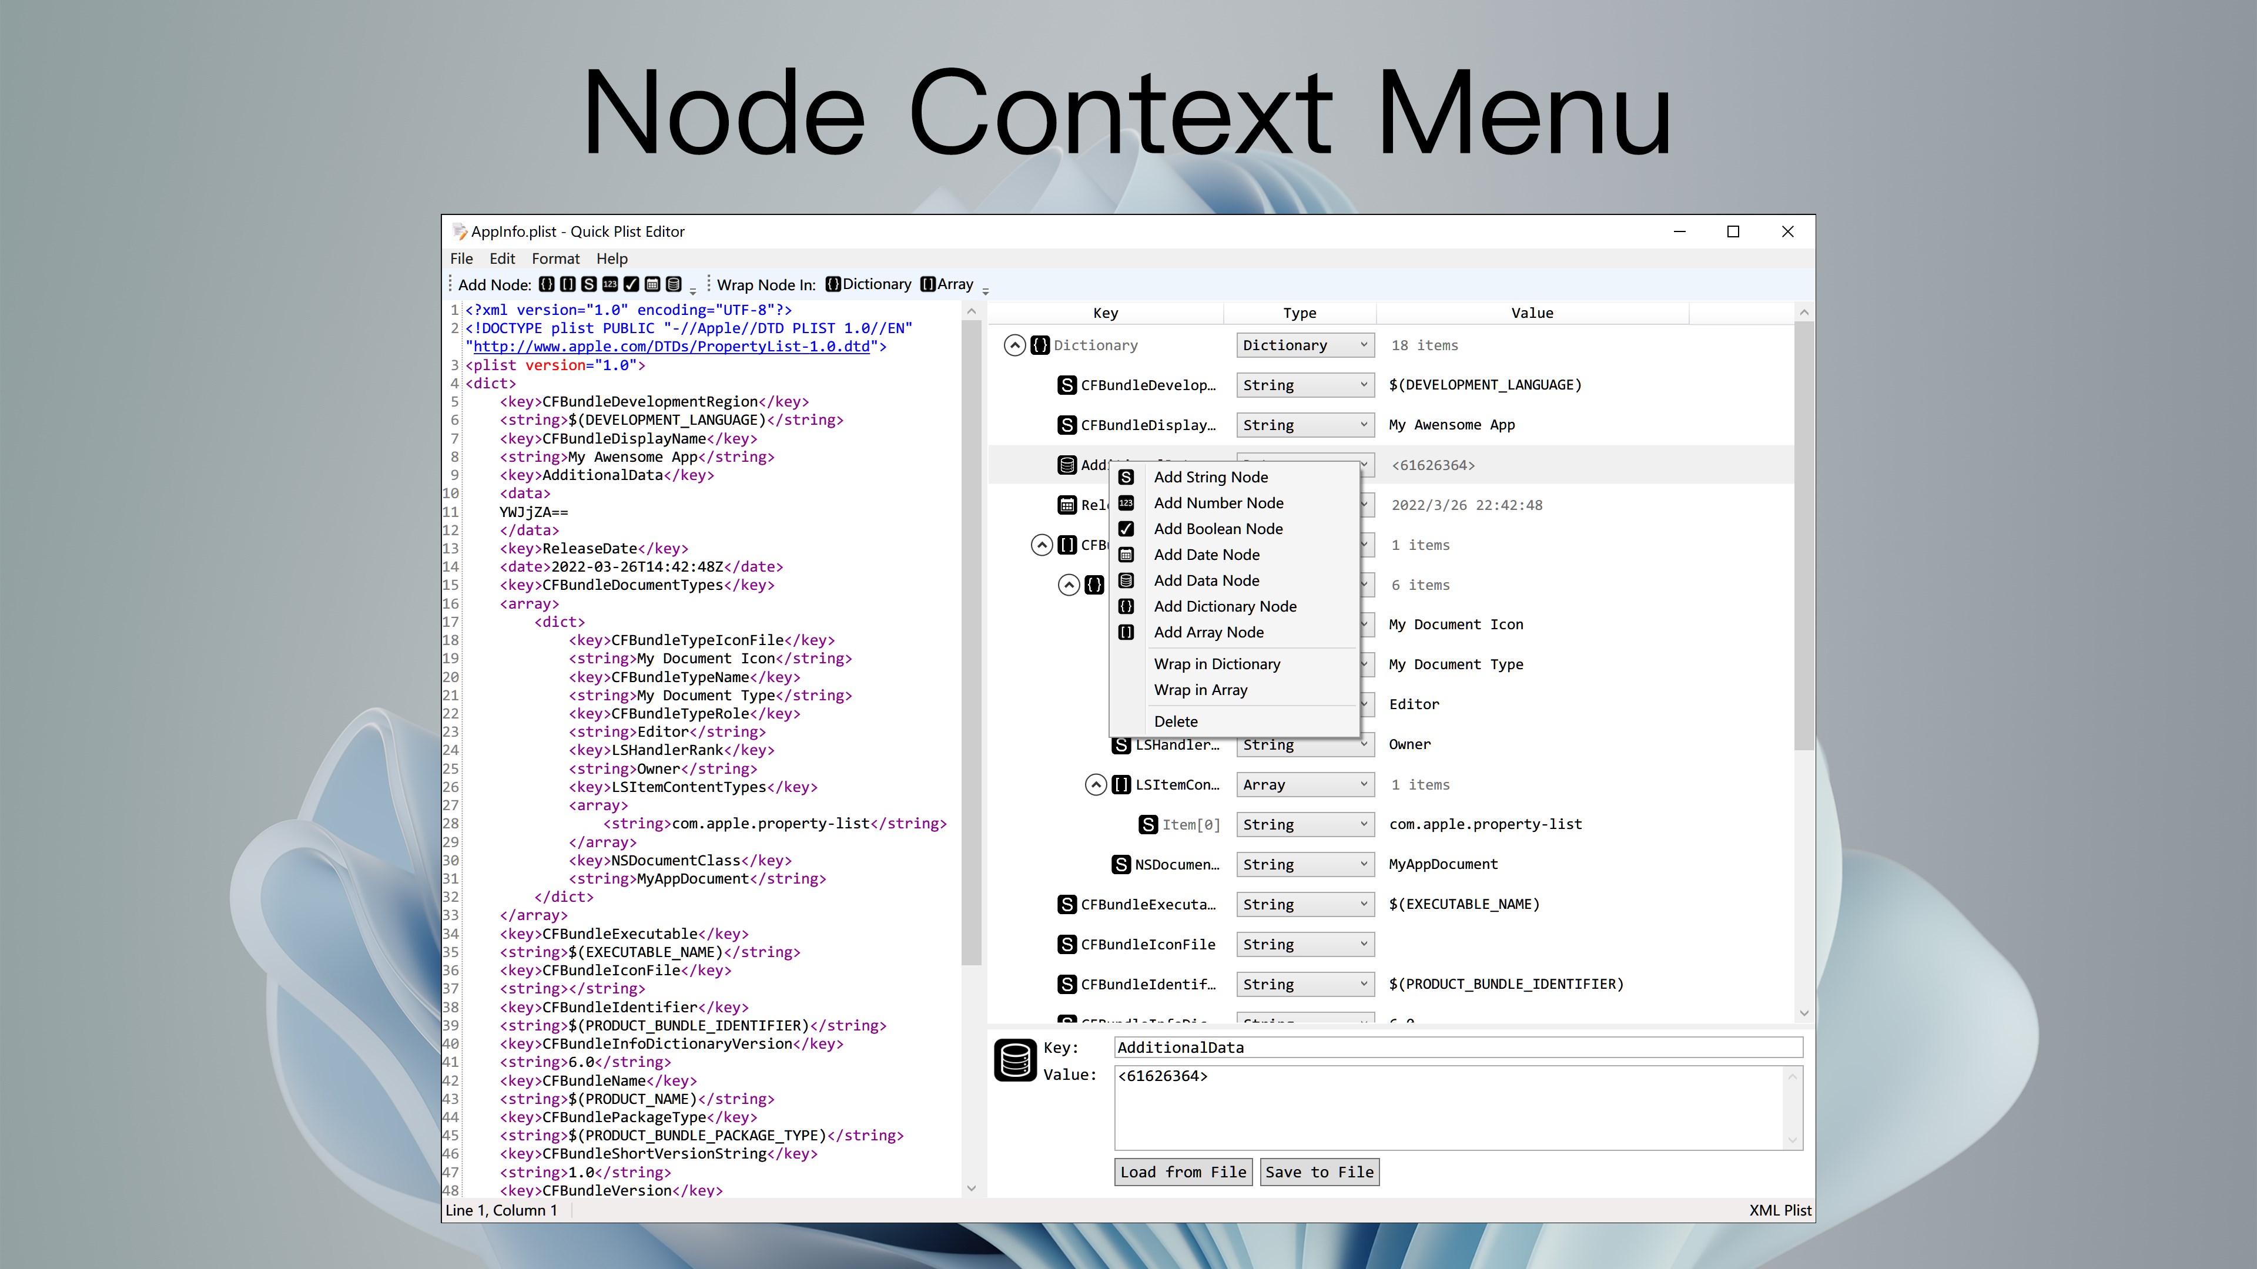
Task: Collapse the root Dictionary node
Action: [1014, 345]
